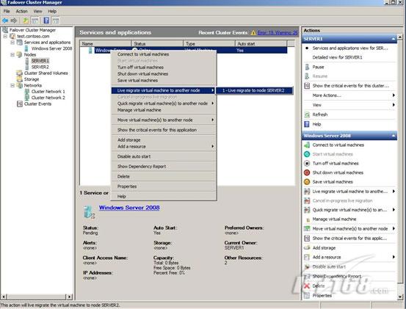Click the Add storage icon in Actions
This screenshot has width=406, height=309.
click(307, 248)
